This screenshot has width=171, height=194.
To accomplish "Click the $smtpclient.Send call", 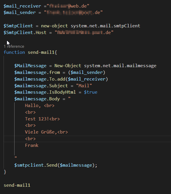I will pyautogui.click(x=56, y=165).
